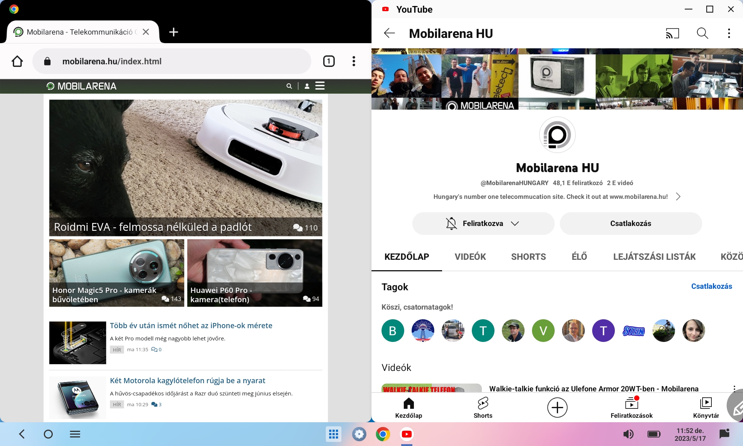The height and width of the screenshot is (446, 743).
Task: Tap member avatar with letter B
Action: tap(393, 331)
